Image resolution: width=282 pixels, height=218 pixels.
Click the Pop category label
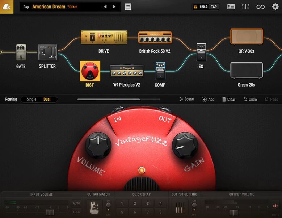pos(26,7)
